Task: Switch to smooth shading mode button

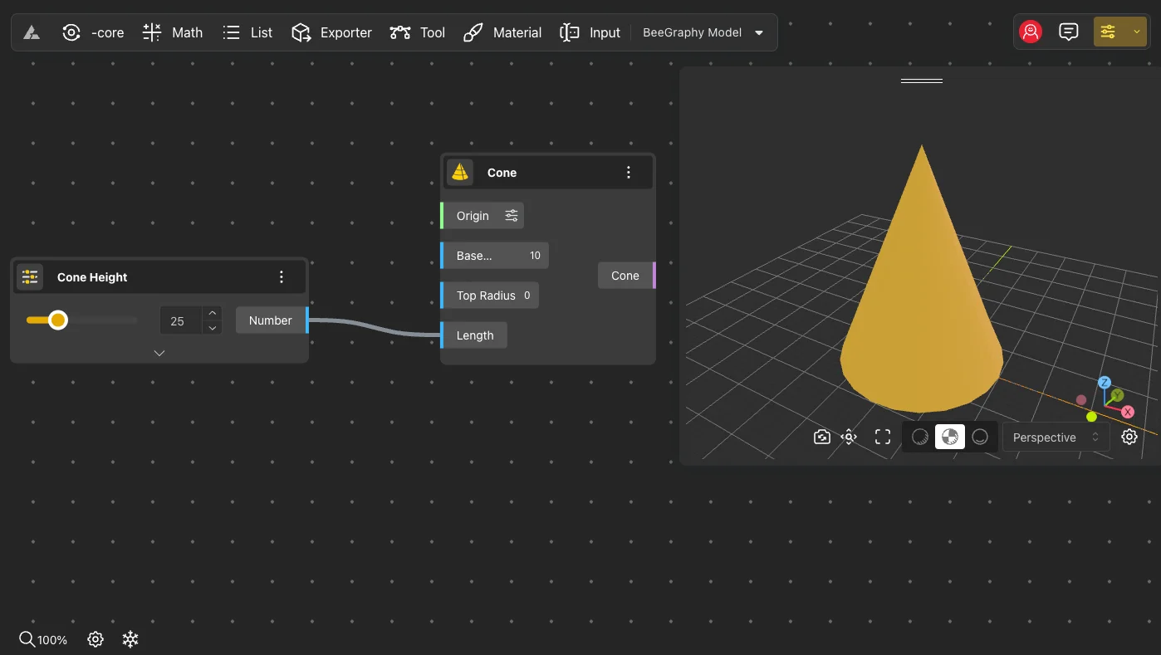Action: coord(980,437)
